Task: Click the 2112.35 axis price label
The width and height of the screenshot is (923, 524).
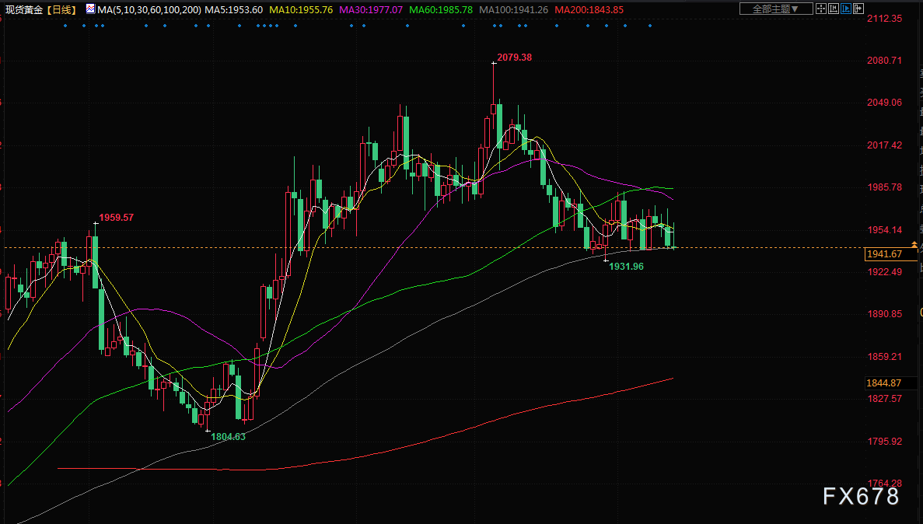Action: [884, 18]
